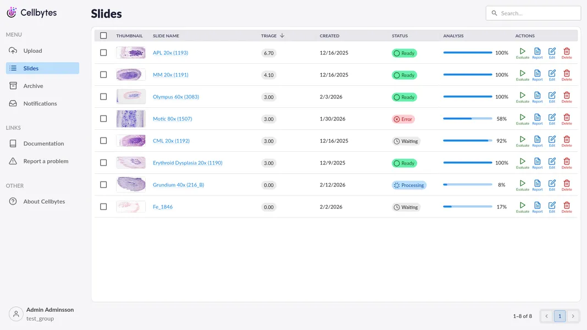Viewport: 587px width, 330px height.
Task: Click Edit icon for Olympus 60x (3083)
Action: [552, 97]
